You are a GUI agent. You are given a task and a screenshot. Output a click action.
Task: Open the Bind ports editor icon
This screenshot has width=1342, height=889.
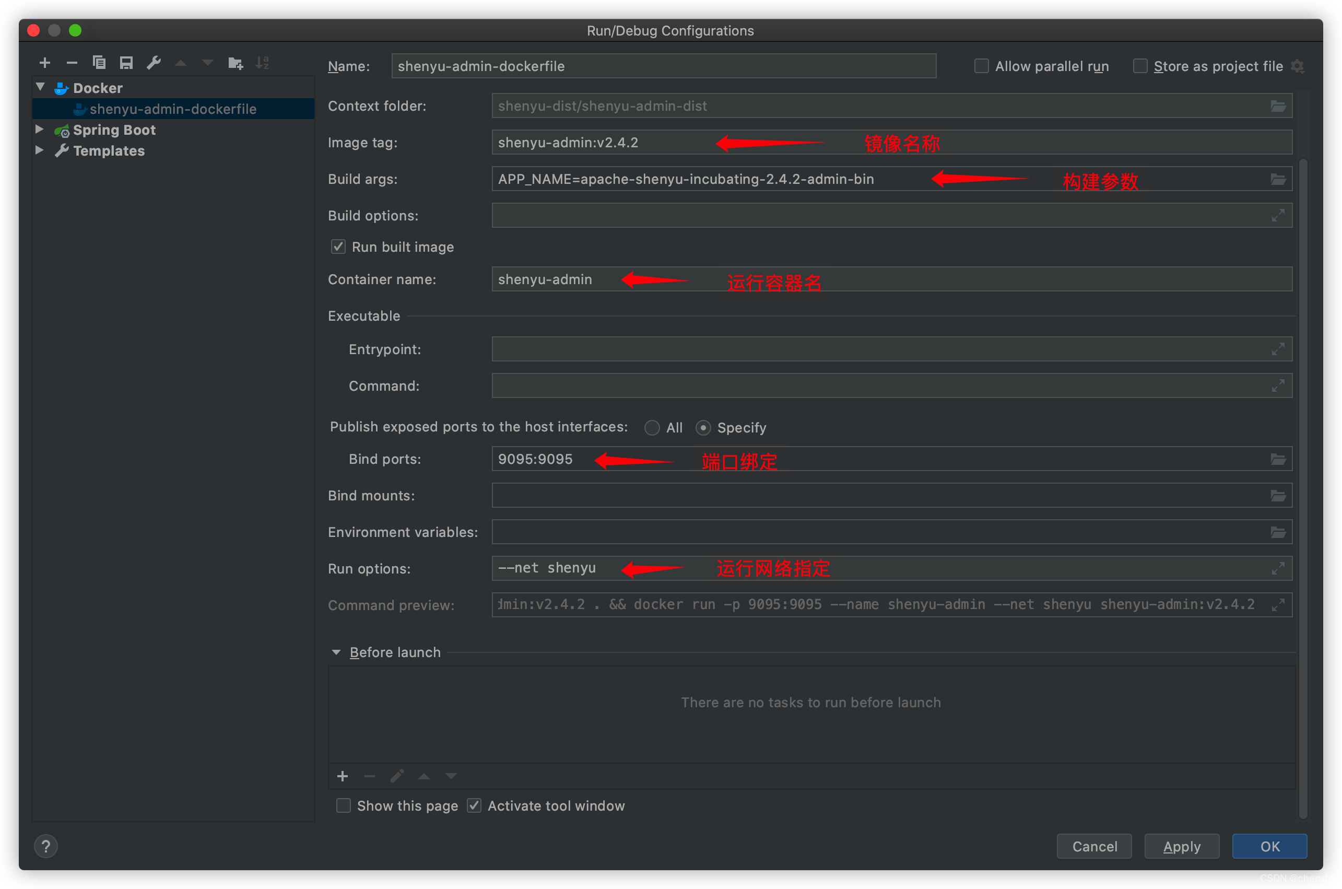coord(1277,459)
